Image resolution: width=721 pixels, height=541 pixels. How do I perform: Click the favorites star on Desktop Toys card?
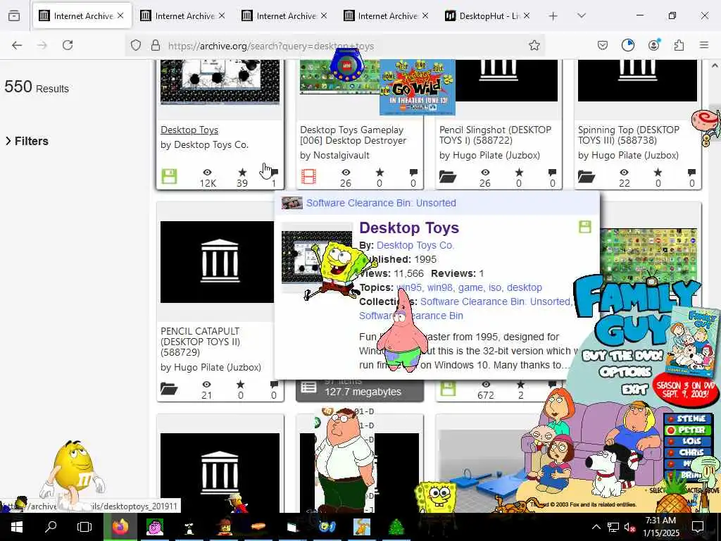coord(242,173)
